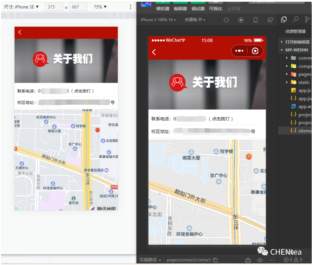
Task: Click the detach window icon in simulator toolbar
Action: (x=270, y=20)
